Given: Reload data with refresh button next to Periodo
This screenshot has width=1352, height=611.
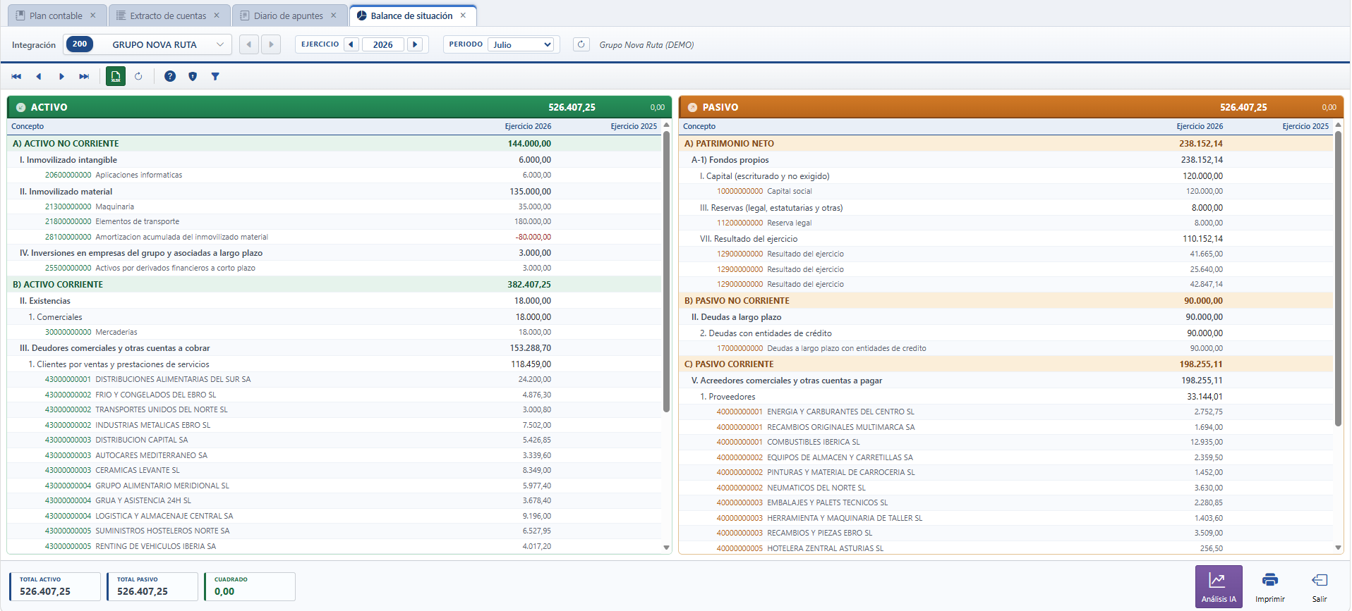Looking at the screenshot, I should [x=581, y=44].
